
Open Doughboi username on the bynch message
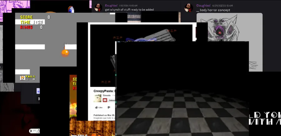pyautogui.click(x=111, y=6)
